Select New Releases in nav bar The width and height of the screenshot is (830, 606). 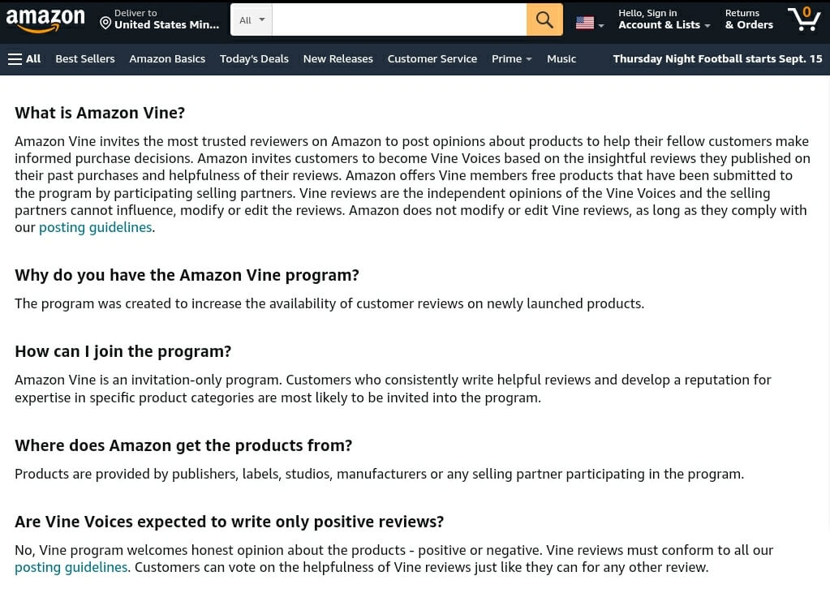338,58
